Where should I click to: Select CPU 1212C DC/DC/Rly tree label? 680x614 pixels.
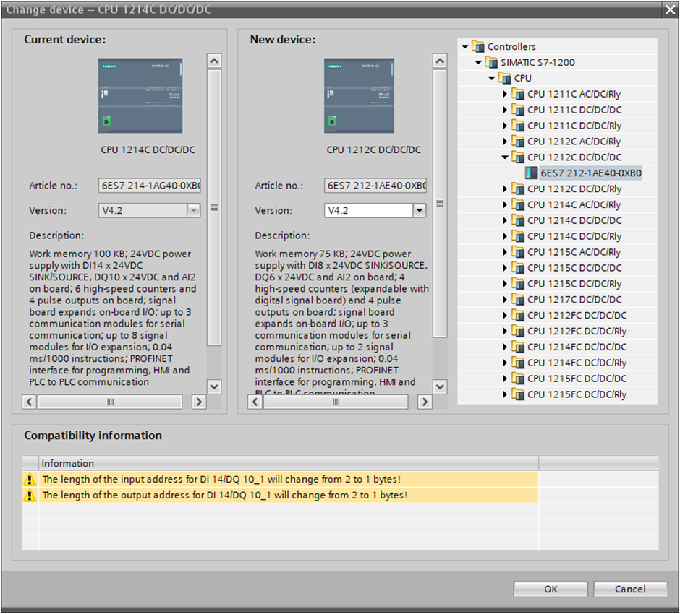click(x=574, y=189)
